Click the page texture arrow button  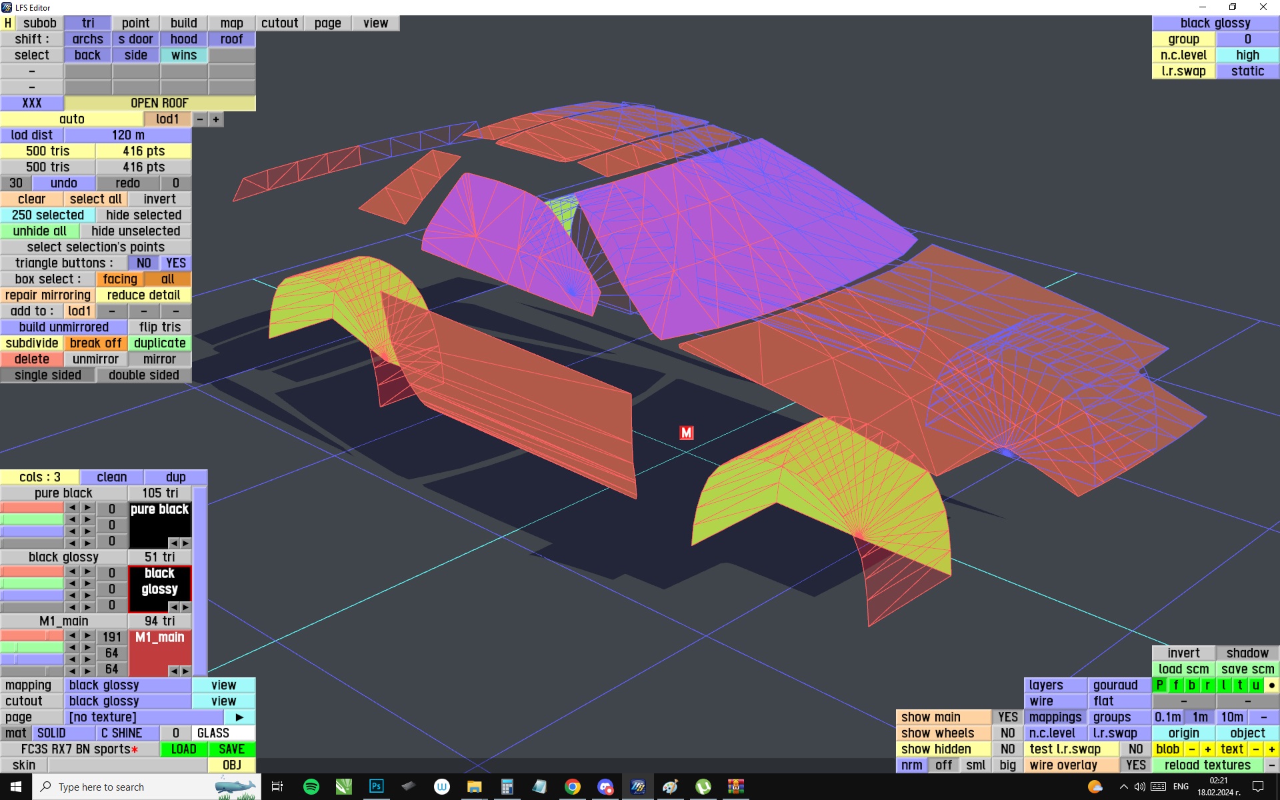(x=239, y=717)
